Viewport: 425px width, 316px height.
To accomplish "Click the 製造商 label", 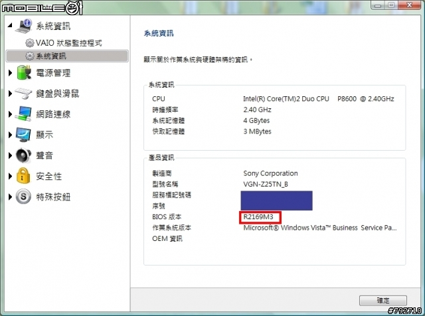I will 162,173.
